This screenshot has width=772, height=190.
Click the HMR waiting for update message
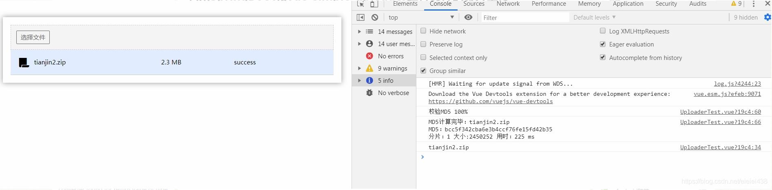[x=500, y=84]
